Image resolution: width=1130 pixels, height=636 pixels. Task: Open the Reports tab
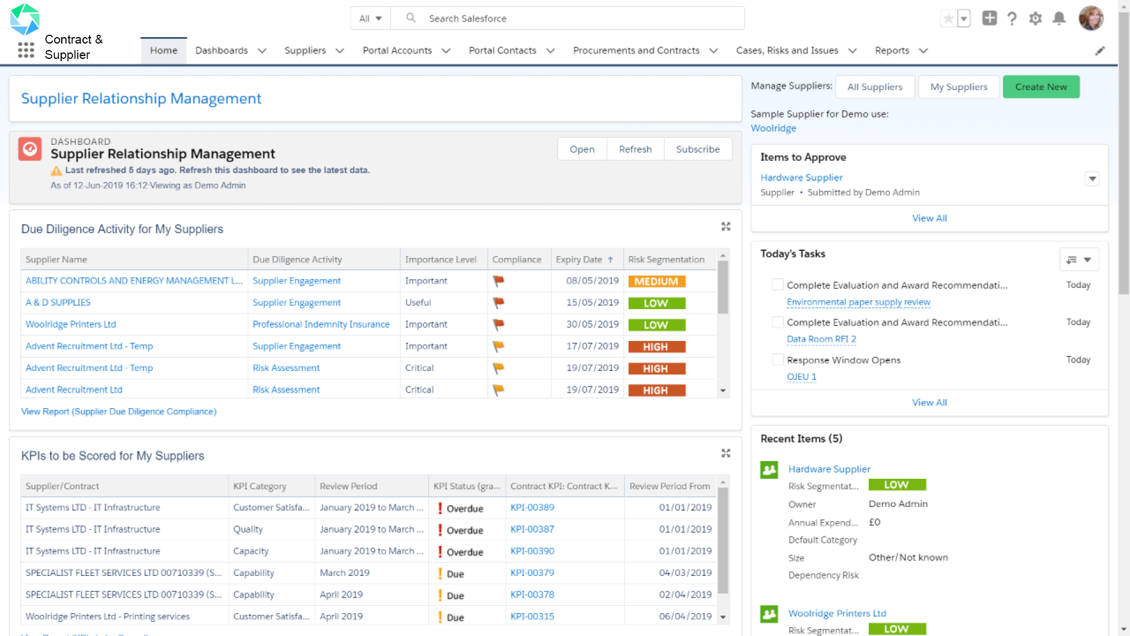click(x=892, y=51)
